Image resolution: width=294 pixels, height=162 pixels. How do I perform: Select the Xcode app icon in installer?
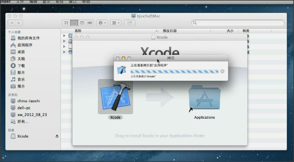115,96
